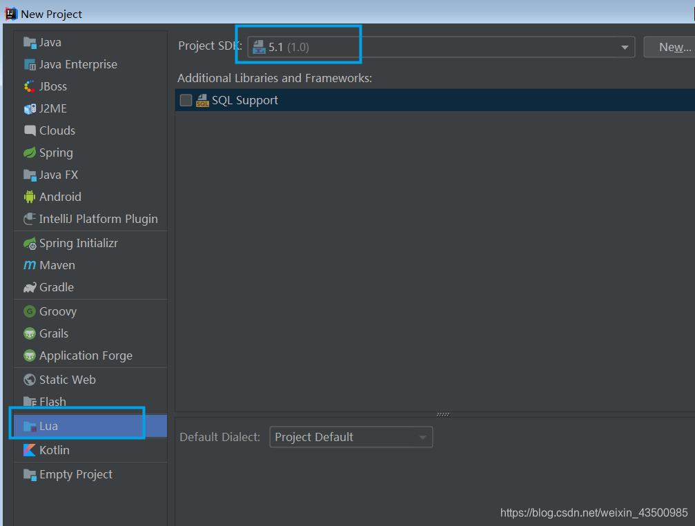Select the Gradle elephant icon
695x526 pixels.
click(30, 288)
